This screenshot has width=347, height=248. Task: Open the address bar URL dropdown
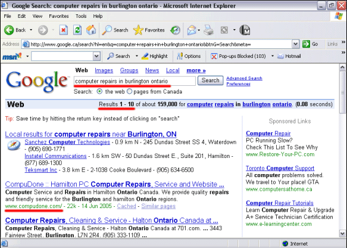[295, 44]
